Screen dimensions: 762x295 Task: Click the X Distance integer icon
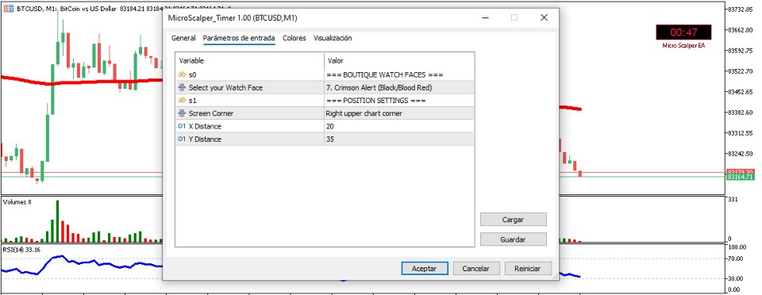click(183, 126)
